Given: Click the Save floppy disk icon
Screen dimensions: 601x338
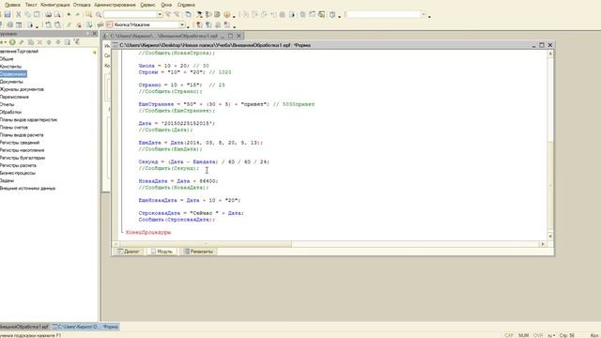Looking at the screenshot, I should coord(8,15).
